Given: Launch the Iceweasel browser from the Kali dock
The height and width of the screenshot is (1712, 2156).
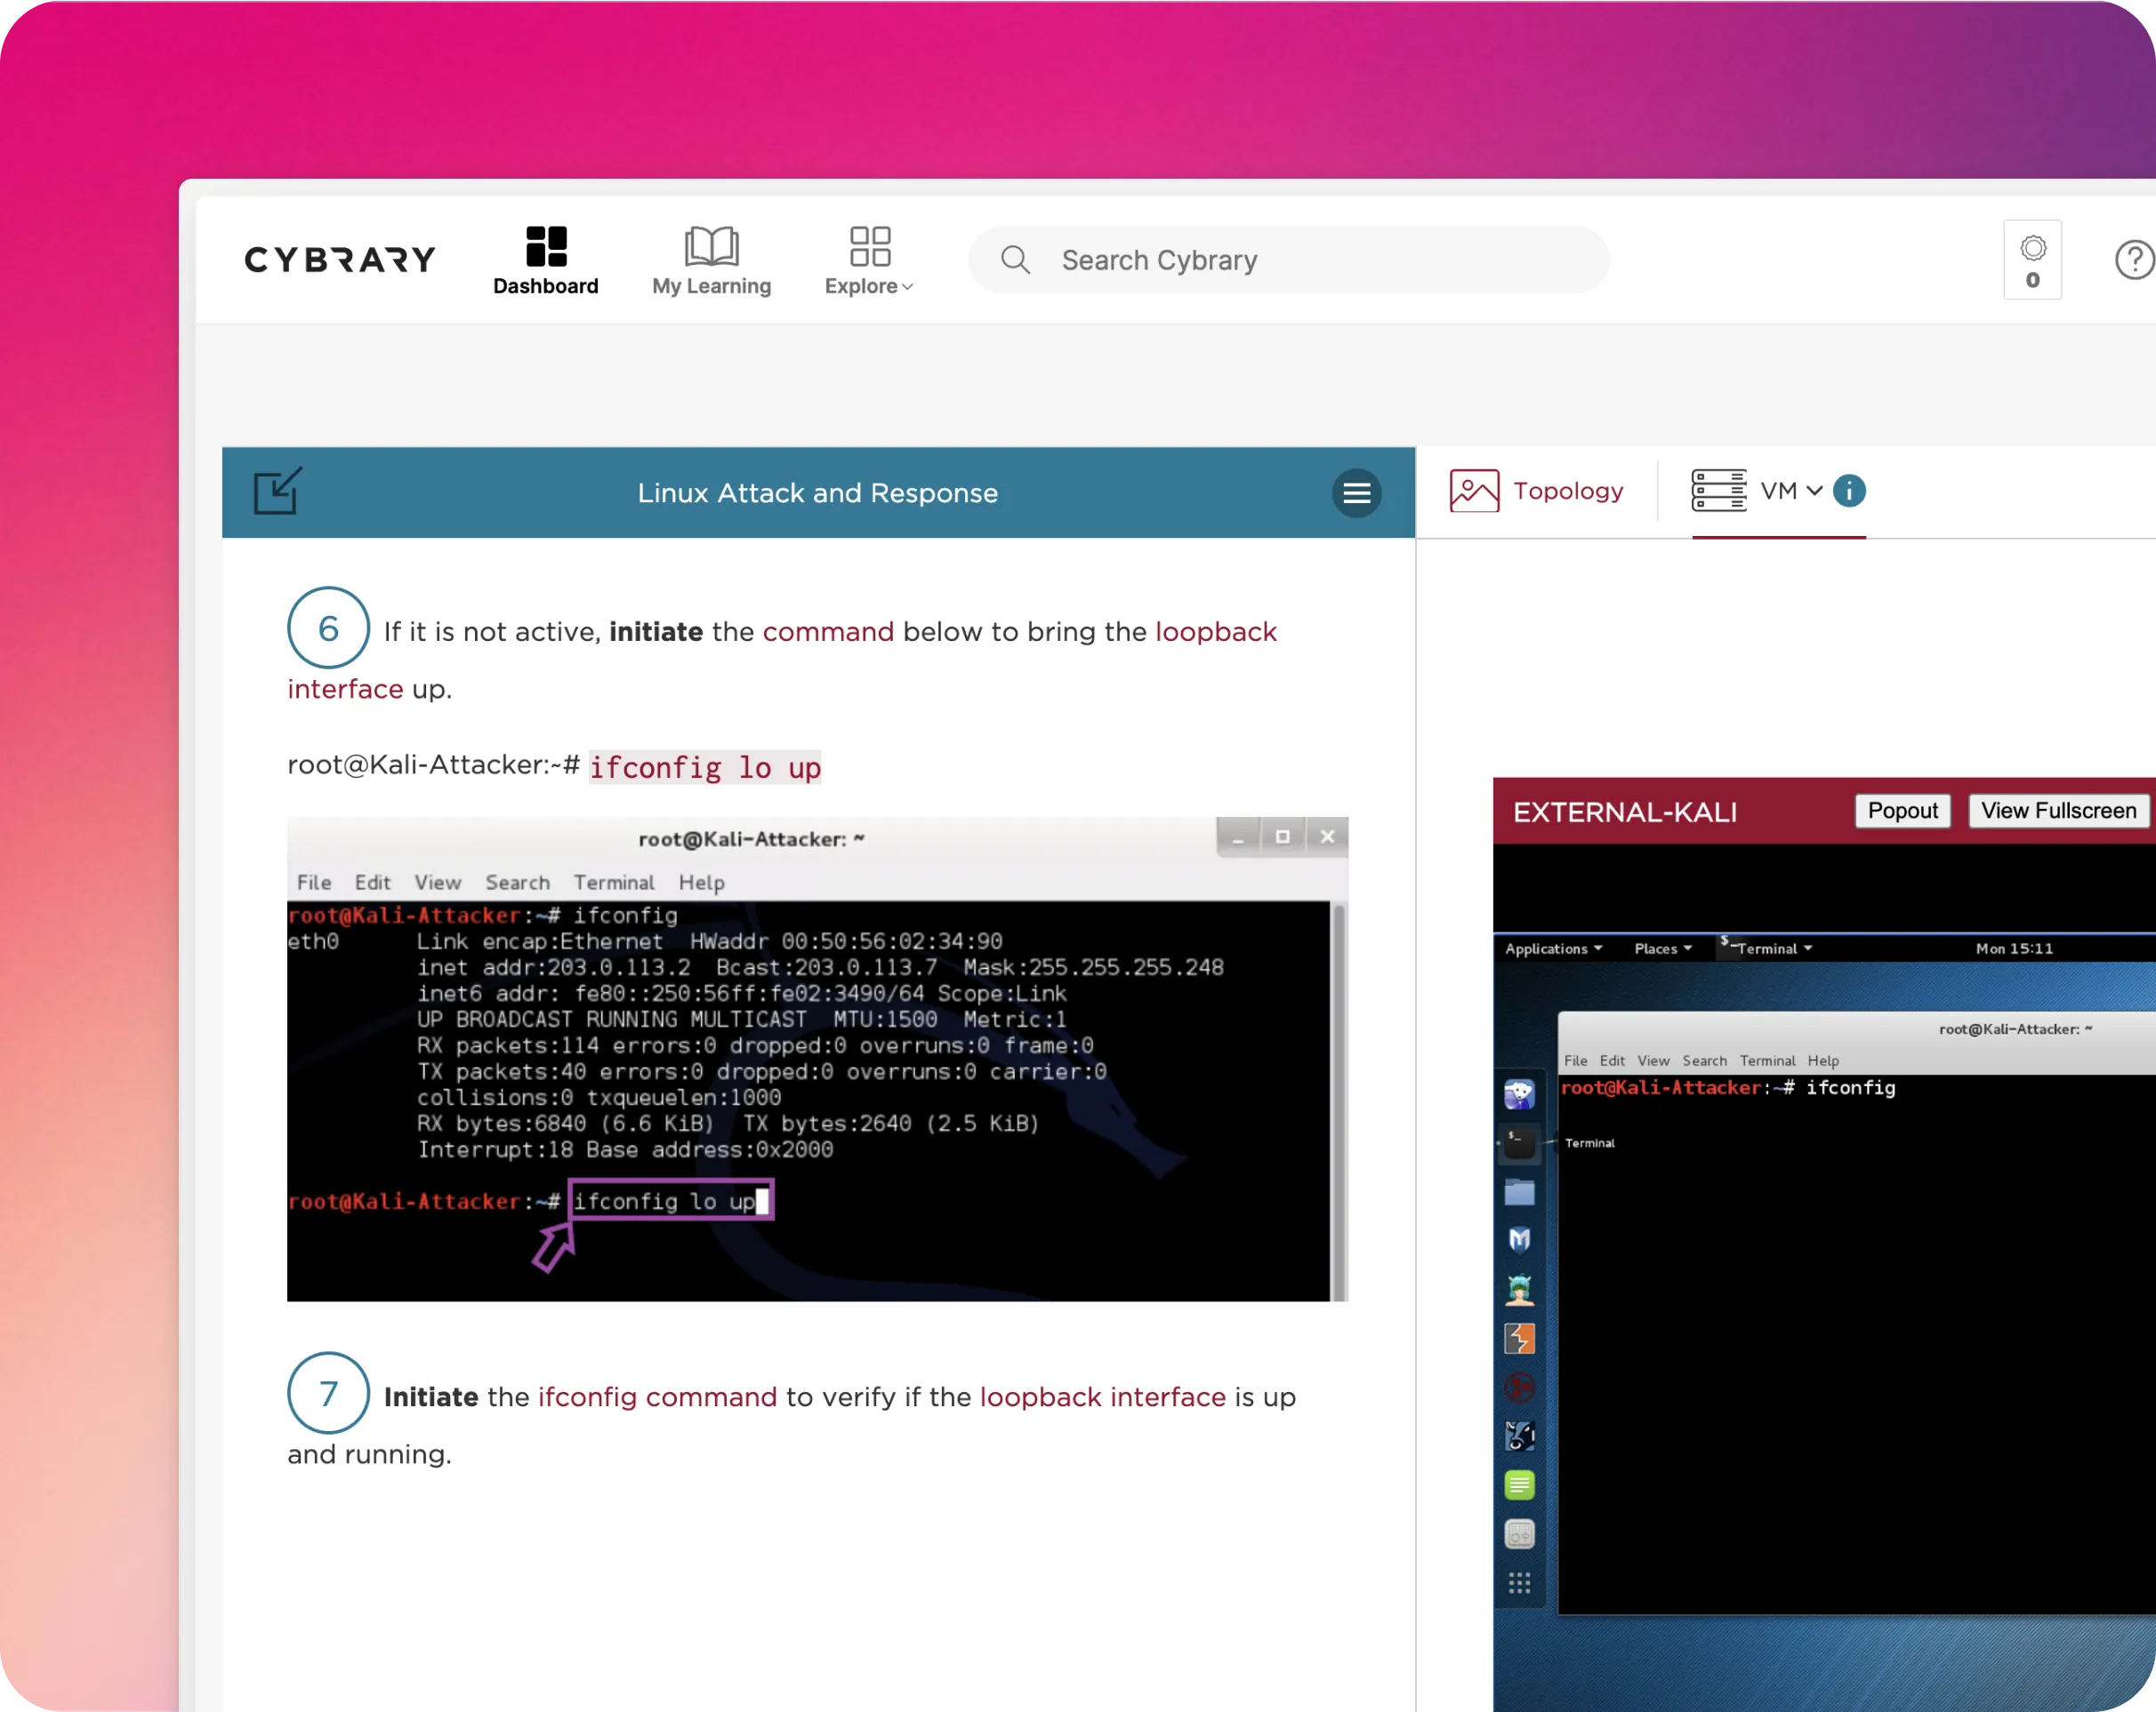Looking at the screenshot, I should (1520, 1095).
